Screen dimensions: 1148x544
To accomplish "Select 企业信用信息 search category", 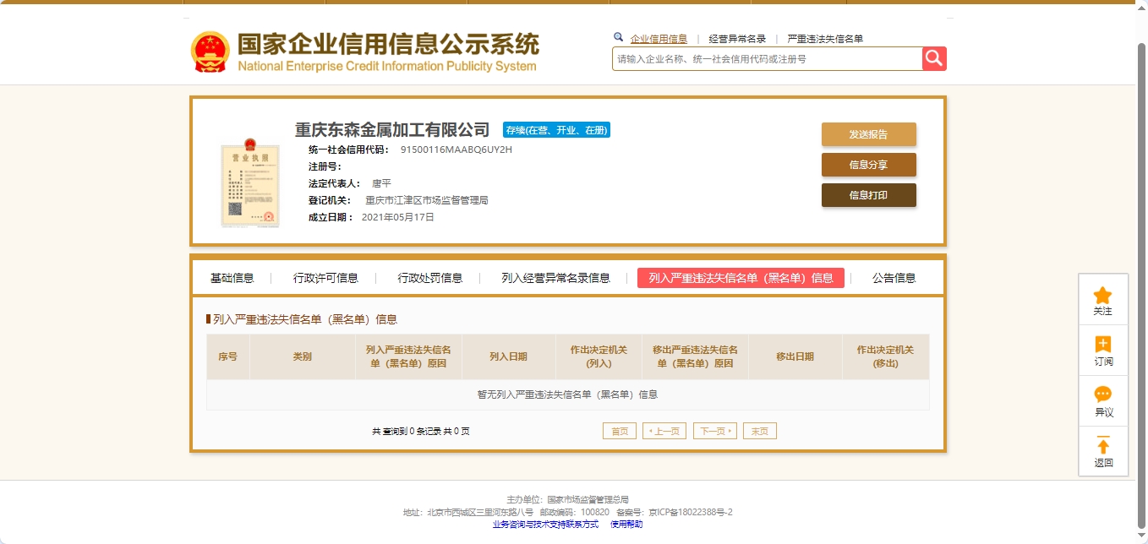I will pyautogui.click(x=659, y=39).
